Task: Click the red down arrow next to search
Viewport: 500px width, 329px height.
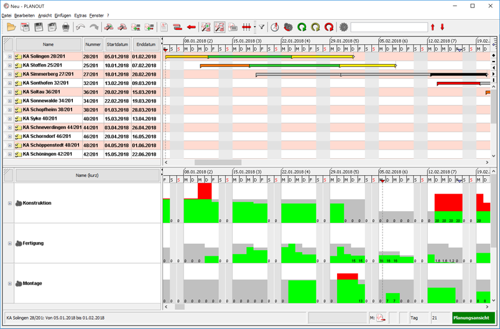Action: click(442, 27)
